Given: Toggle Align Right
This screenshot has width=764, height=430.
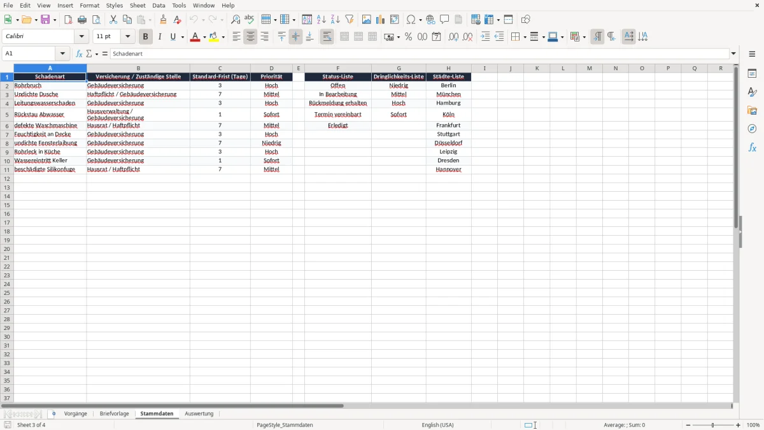Looking at the screenshot, I should [264, 37].
